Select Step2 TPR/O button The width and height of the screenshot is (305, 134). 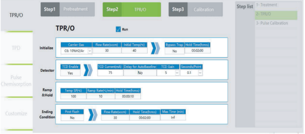132,9
